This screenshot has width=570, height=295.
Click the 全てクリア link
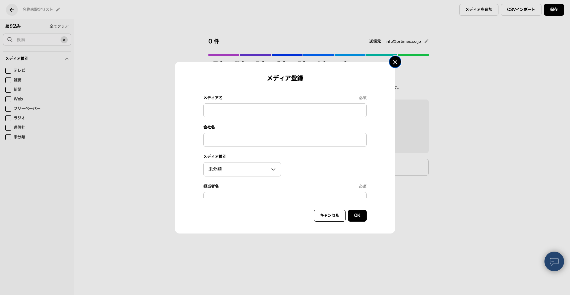click(59, 26)
